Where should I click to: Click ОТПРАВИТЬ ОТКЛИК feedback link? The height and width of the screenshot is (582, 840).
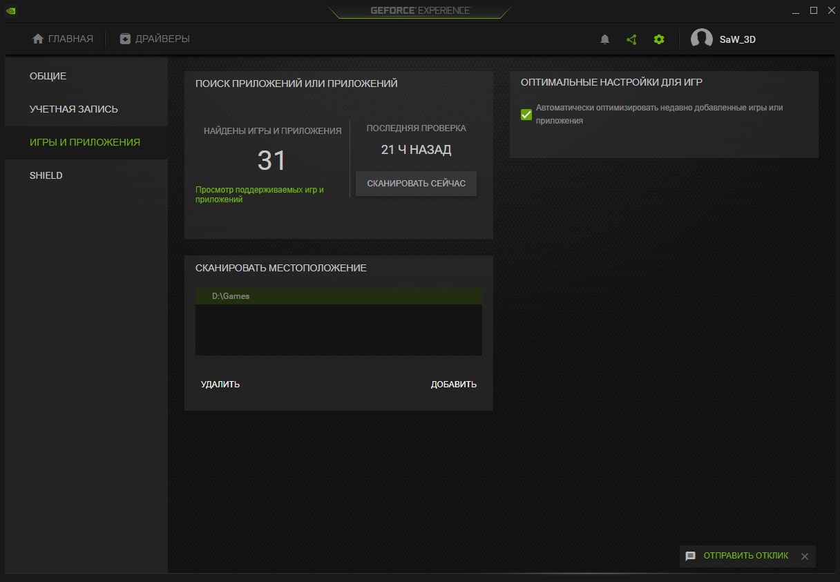click(x=746, y=556)
